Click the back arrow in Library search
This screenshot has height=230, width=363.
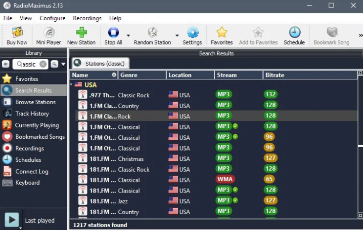click(6, 64)
